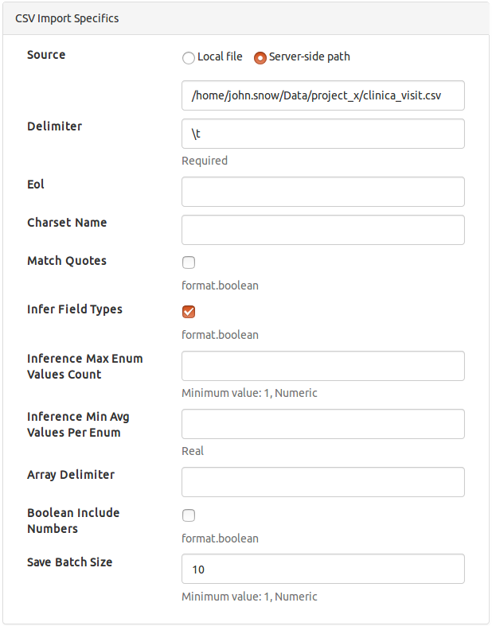This screenshot has height=626, width=492.
Task: Click the Save Batch Size label
Action: [x=70, y=562]
